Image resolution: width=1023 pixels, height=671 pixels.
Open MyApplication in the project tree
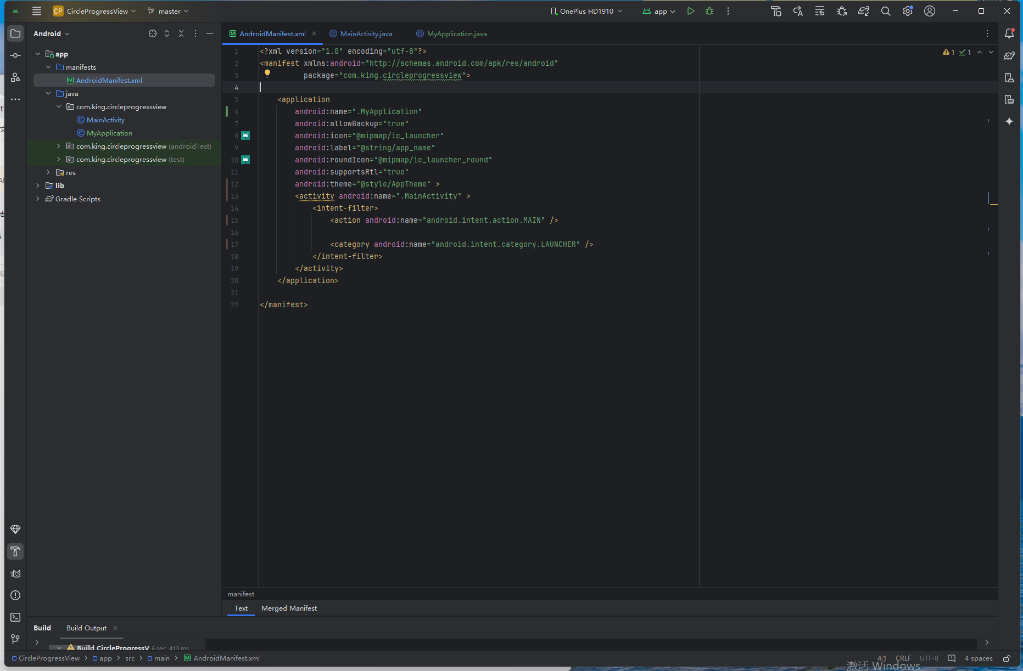click(109, 133)
